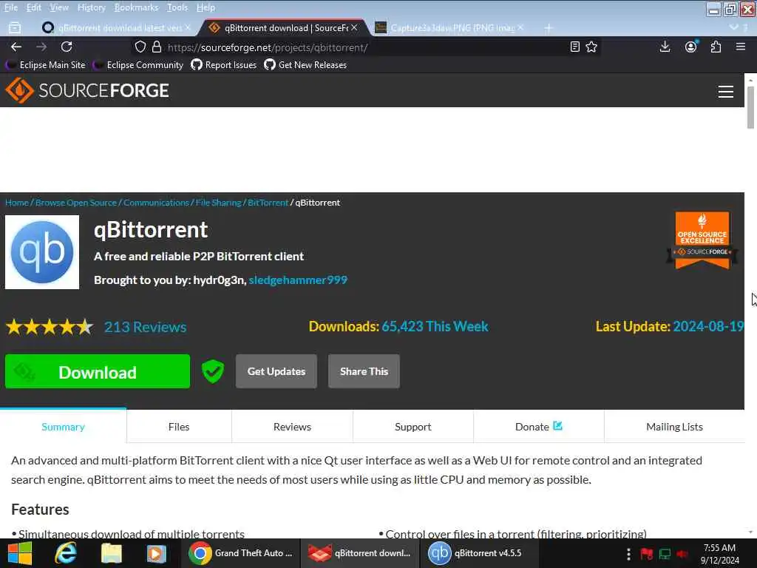Open the SourceForge hamburger menu

[x=726, y=91]
